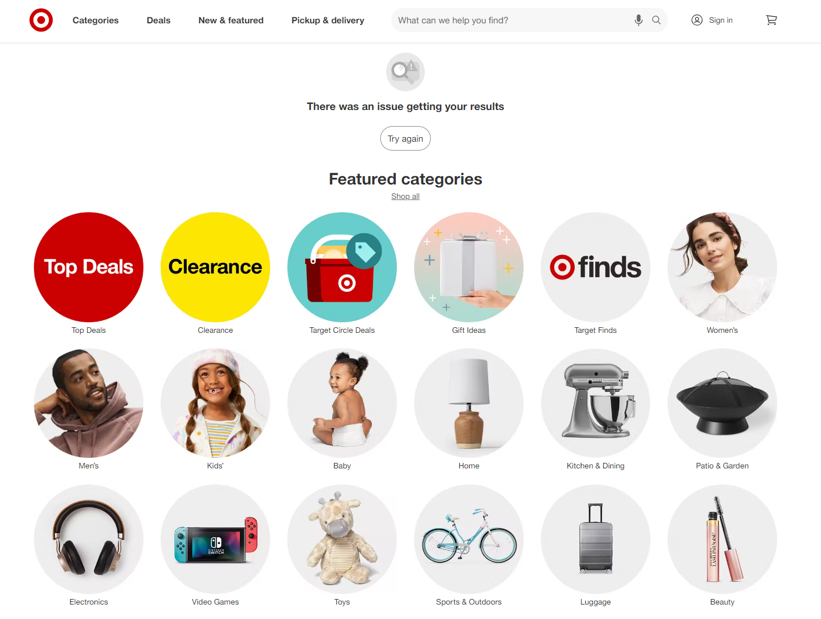Screen dimensions: 821x619
Task: Select the Top Deals red circle
Action: (88, 267)
